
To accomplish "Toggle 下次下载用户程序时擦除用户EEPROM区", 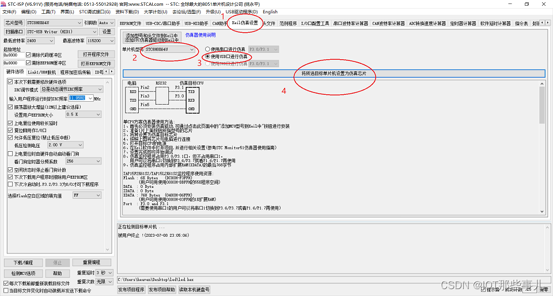I will [10, 177].
